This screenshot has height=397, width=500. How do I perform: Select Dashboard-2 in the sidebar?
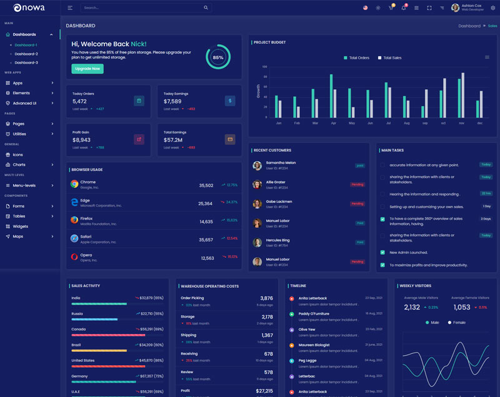pyautogui.click(x=26, y=54)
